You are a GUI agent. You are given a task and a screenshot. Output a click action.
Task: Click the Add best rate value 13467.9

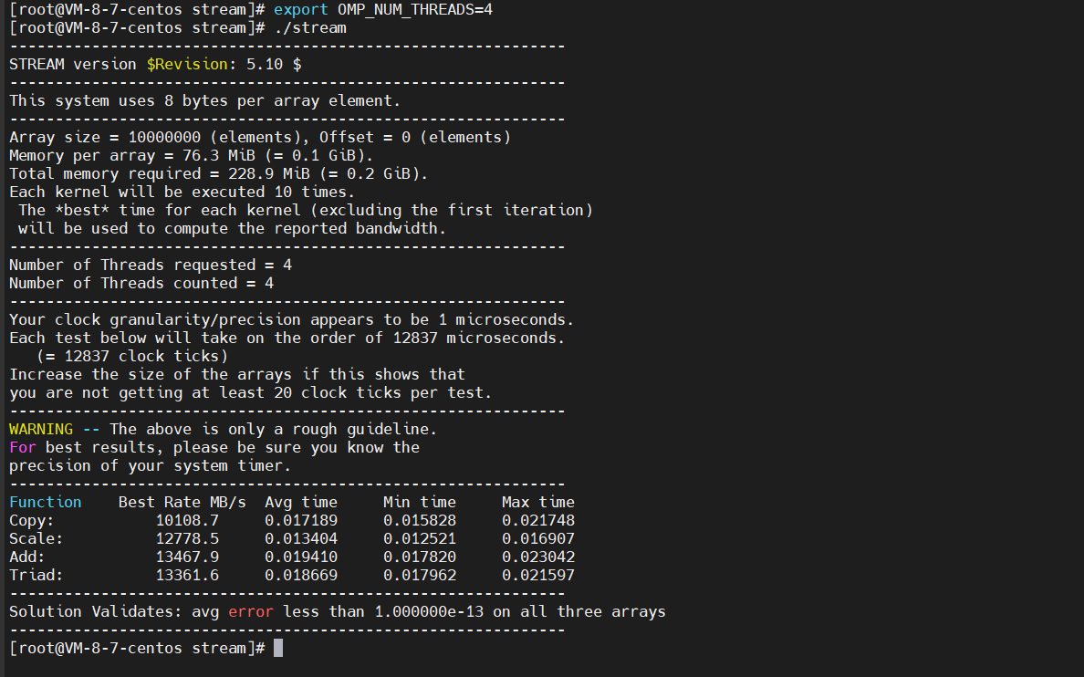[187, 557]
